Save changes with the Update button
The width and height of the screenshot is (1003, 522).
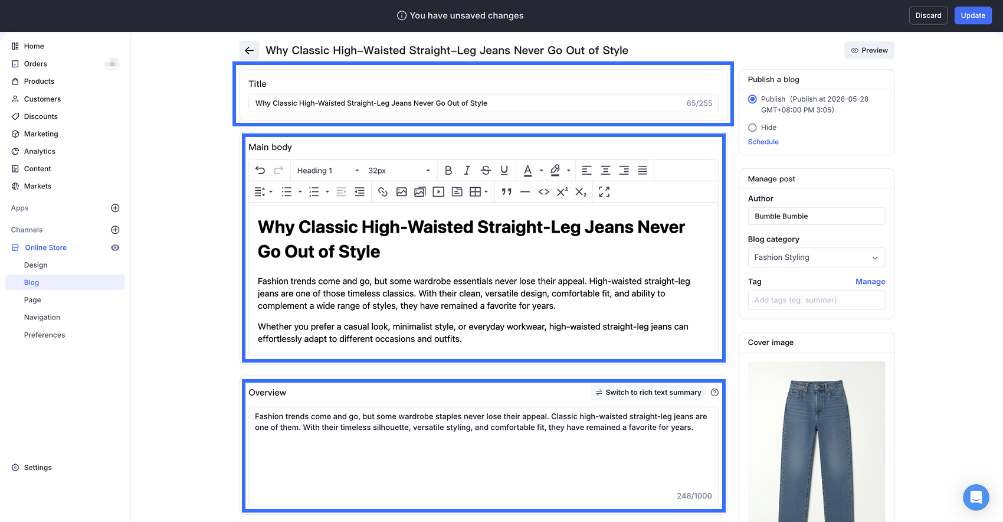[973, 15]
